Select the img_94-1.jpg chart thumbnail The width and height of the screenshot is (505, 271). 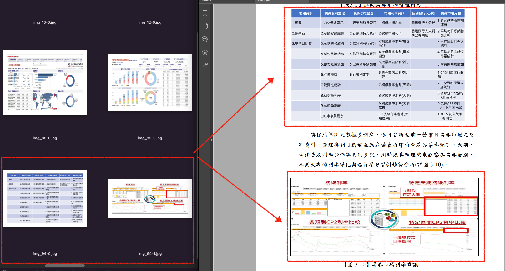click(x=150, y=198)
